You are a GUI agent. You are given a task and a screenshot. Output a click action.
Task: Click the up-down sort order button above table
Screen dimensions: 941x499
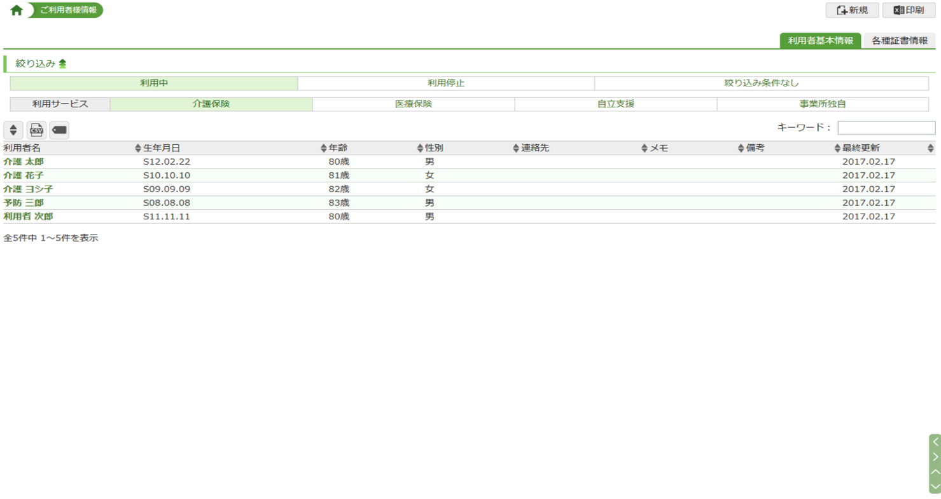click(x=13, y=130)
